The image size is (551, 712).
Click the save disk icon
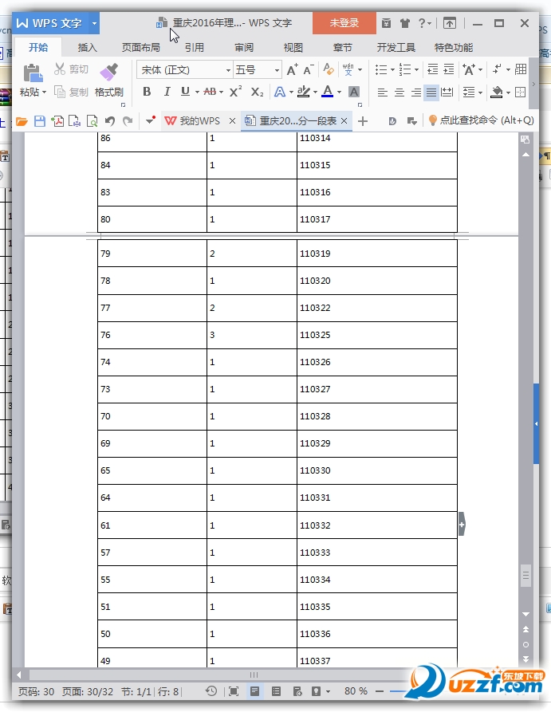tap(40, 121)
